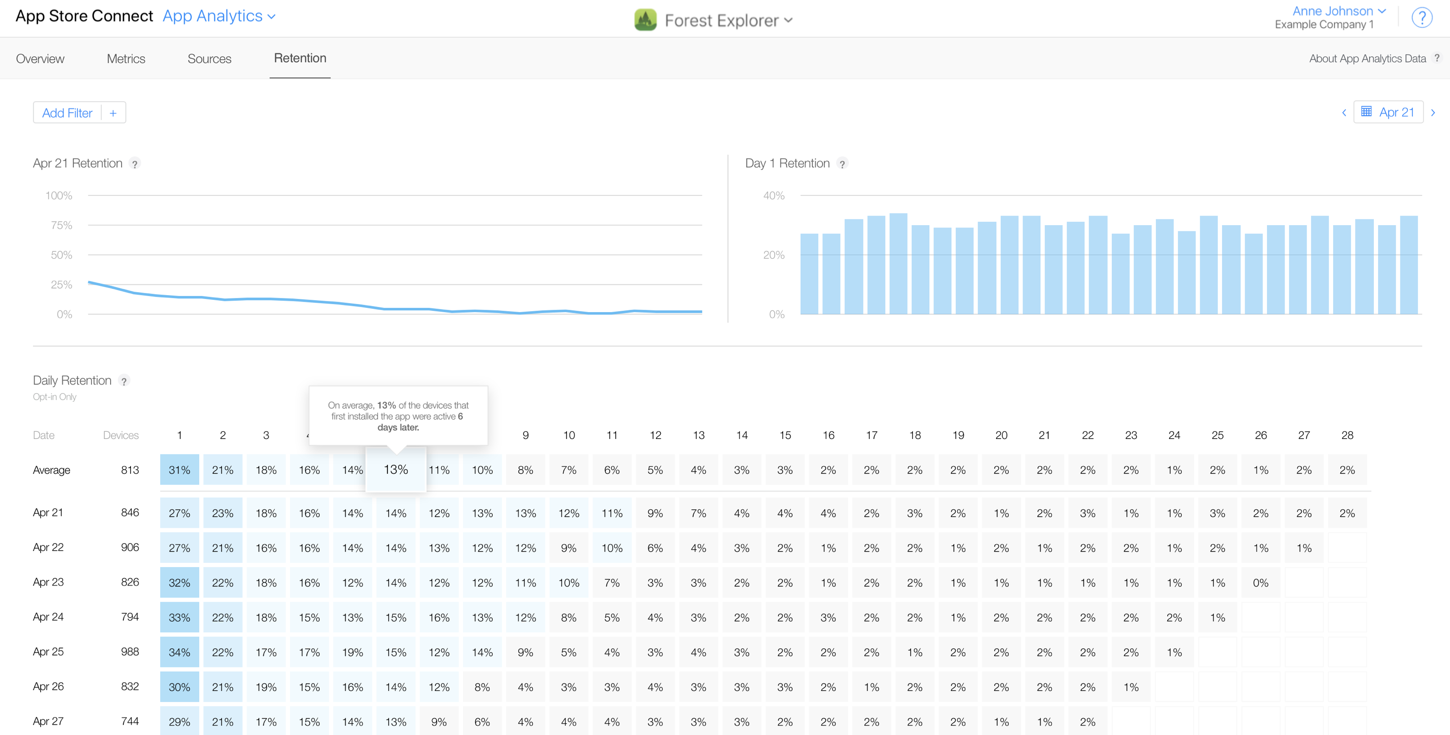Image resolution: width=1450 pixels, height=735 pixels.
Task: Click help icon next to Apr 21 Retention
Action: pyautogui.click(x=134, y=164)
